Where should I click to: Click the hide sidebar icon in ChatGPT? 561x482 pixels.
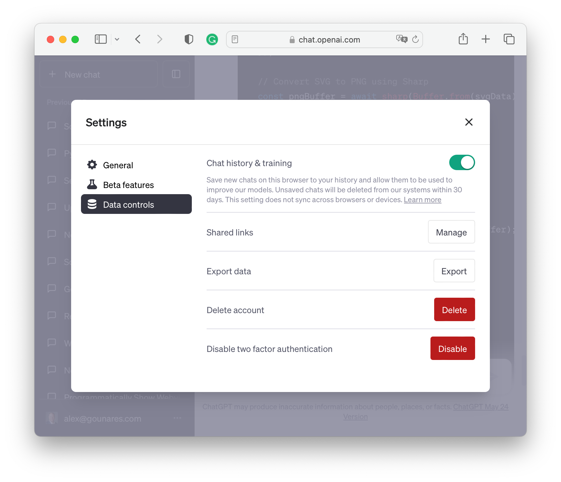click(176, 74)
